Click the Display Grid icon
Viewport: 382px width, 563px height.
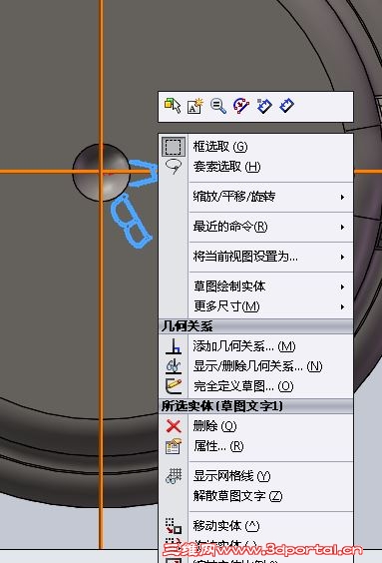pyautogui.click(x=174, y=476)
